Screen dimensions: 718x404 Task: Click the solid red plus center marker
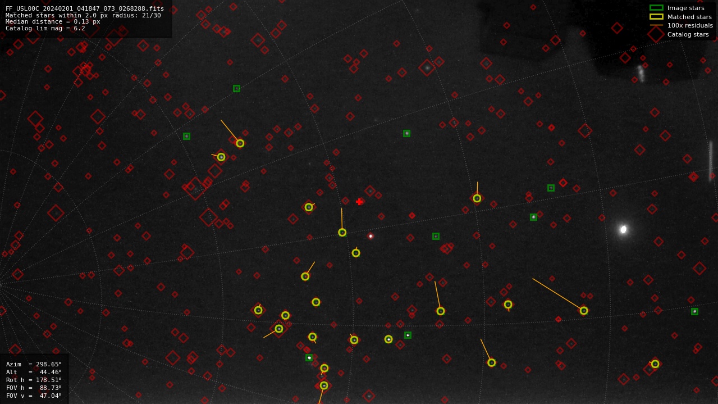coord(359,202)
